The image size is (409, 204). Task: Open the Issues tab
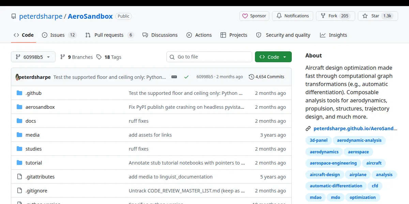(59, 35)
